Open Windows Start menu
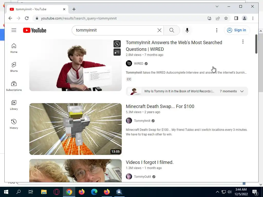Image resolution: width=263 pixels, height=197 pixels. (6, 192)
